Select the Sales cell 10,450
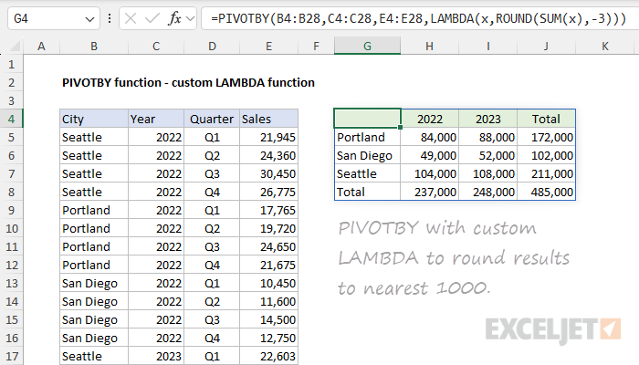This screenshot has width=639, height=365. (x=268, y=283)
